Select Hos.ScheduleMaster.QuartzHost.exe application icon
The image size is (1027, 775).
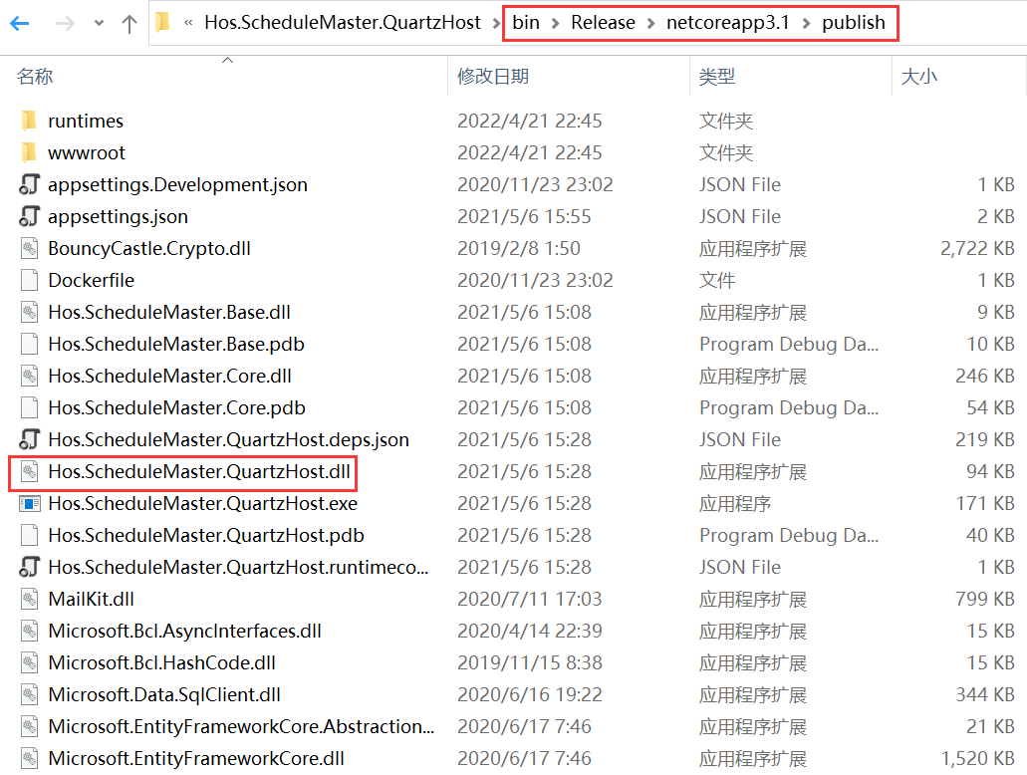pos(30,503)
